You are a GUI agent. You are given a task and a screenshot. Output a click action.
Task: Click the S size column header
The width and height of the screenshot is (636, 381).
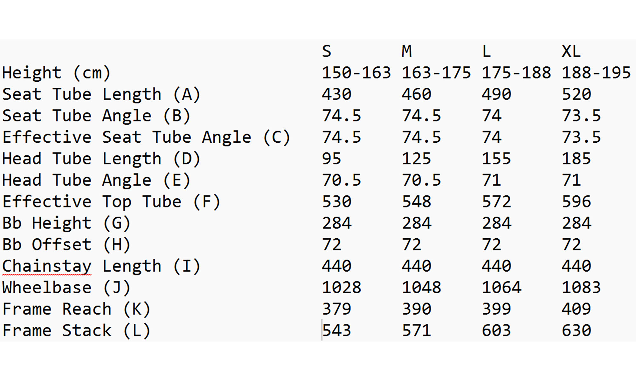(327, 51)
